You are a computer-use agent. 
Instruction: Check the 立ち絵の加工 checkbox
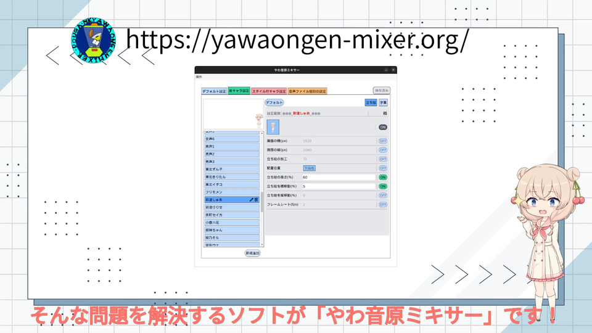(x=305, y=159)
